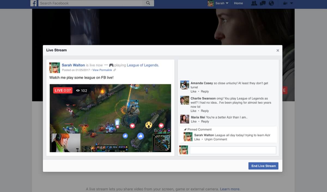The height and width of the screenshot is (192, 327).
Task: Like Amanda Casey's comment
Action: [x=193, y=91]
